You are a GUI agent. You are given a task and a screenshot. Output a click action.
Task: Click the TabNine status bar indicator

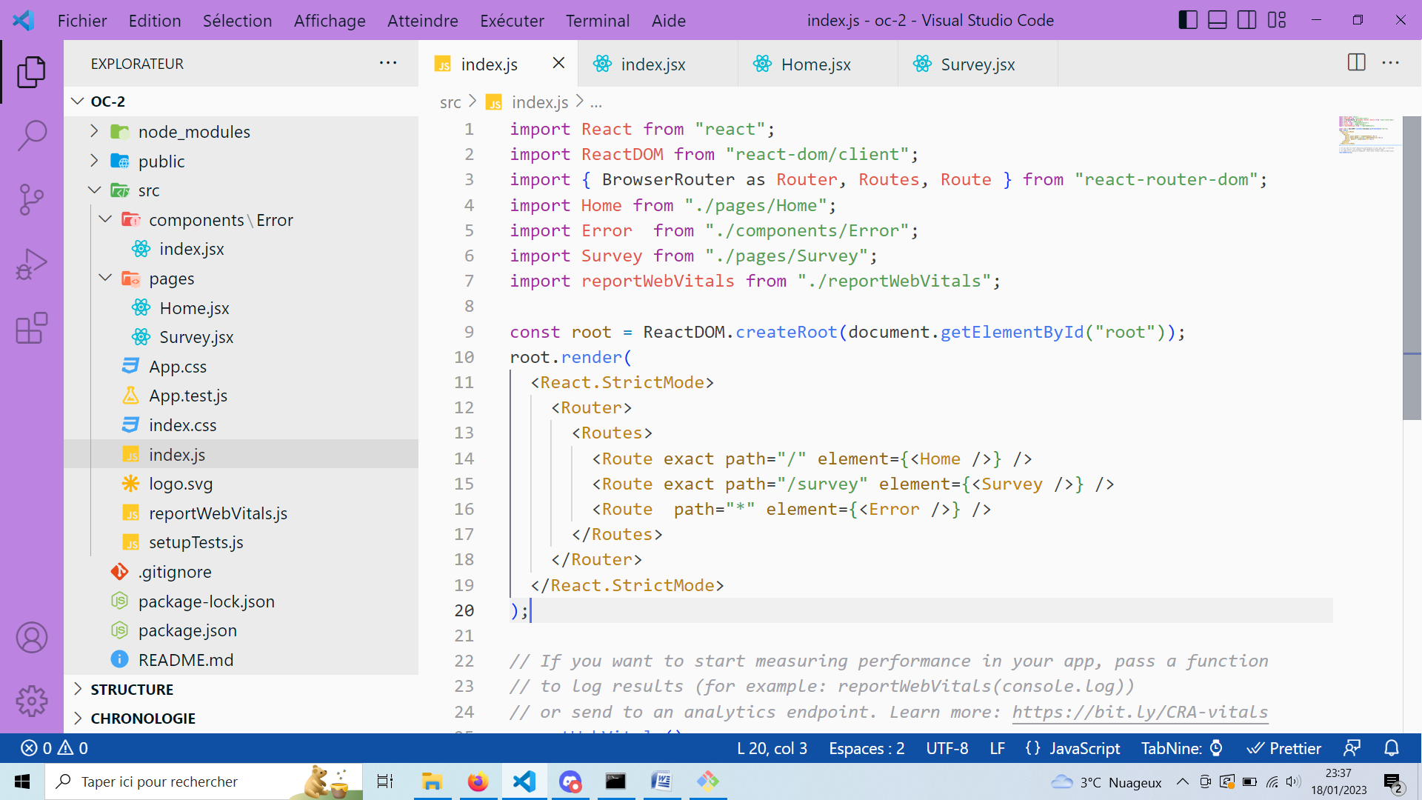[1181, 748]
